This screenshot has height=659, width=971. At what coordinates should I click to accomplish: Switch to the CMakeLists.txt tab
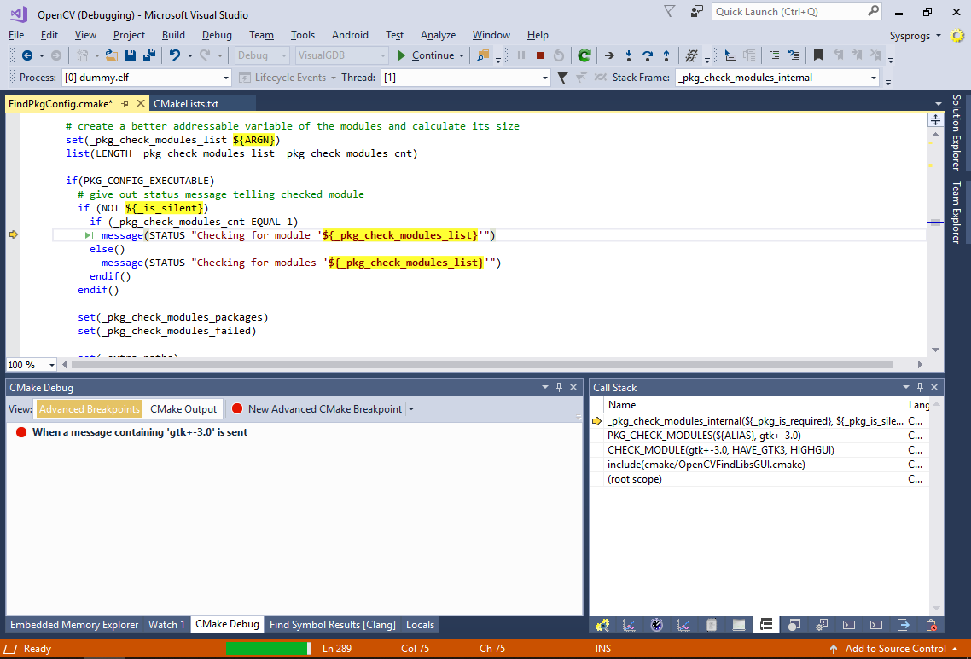186,103
